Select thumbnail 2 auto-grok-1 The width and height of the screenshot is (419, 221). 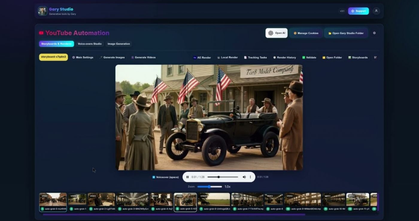tap(77, 202)
